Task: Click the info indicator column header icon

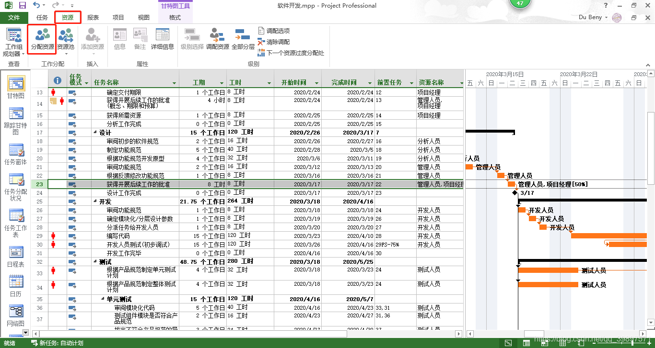Action: tap(57, 80)
